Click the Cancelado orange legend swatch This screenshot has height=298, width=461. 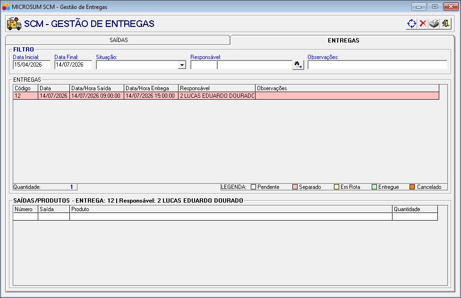[x=412, y=187]
